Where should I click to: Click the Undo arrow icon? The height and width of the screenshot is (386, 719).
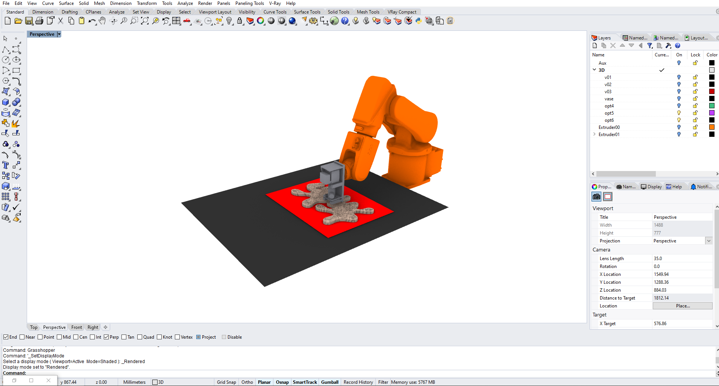pyautogui.click(x=92, y=21)
